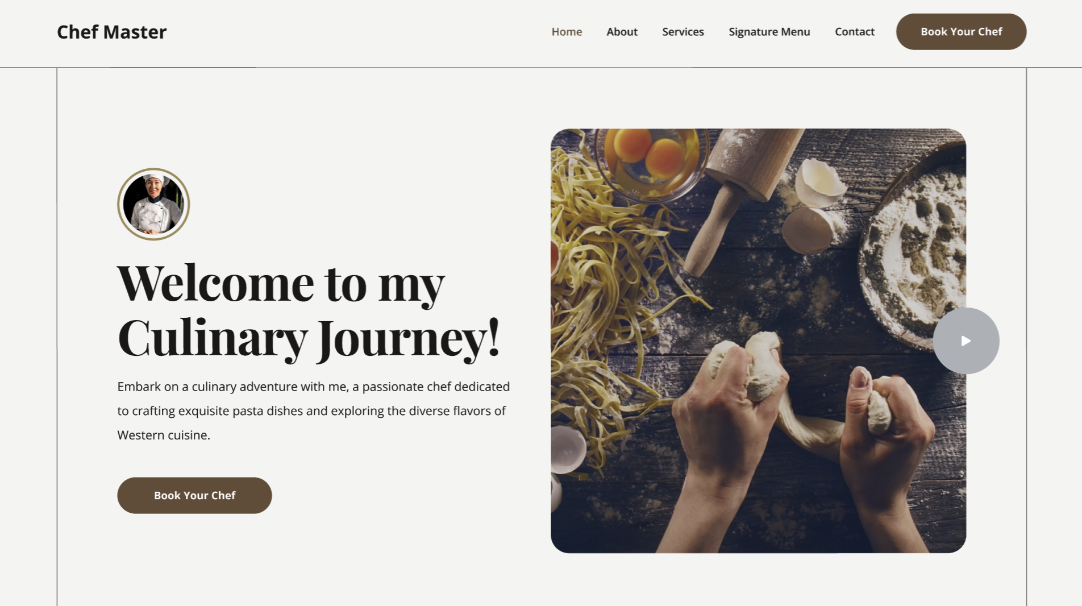The height and width of the screenshot is (606, 1082).
Task: Open the Signature Menu page
Action: (x=769, y=32)
